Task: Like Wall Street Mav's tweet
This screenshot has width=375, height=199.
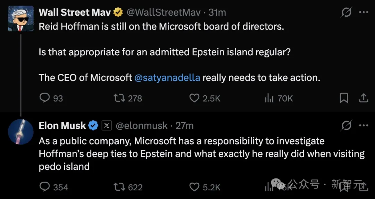Action: click(x=194, y=98)
